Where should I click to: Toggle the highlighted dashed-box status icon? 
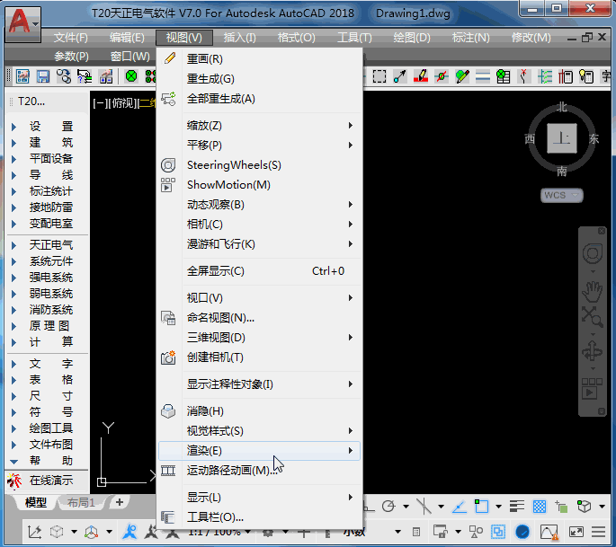pyautogui.click(x=498, y=532)
